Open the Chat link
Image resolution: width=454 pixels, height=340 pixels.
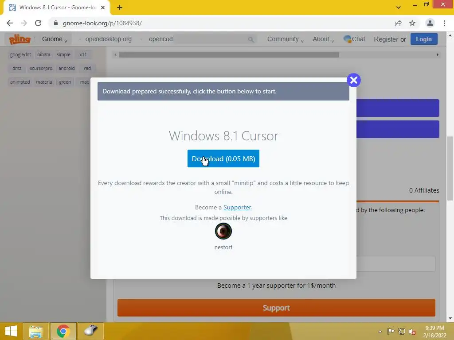354,39
